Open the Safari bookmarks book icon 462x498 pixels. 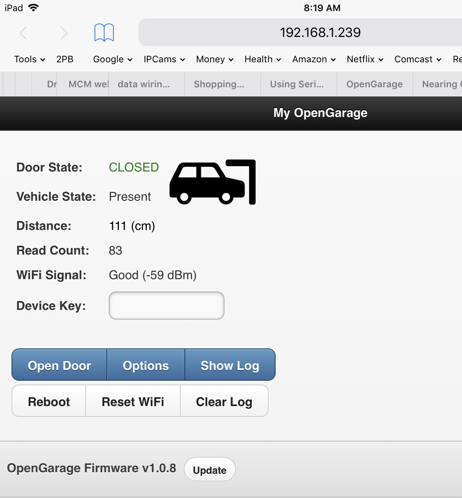point(104,33)
